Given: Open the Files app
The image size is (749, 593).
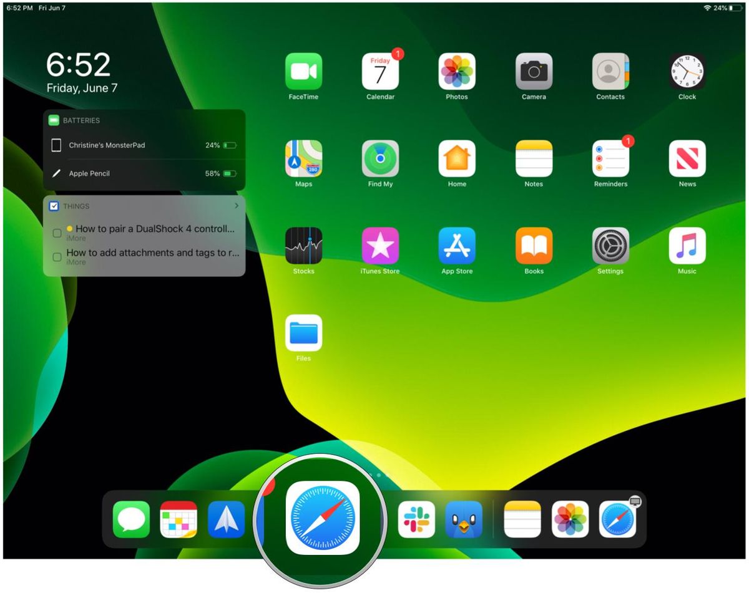Looking at the screenshot, I should pos(304,334).
